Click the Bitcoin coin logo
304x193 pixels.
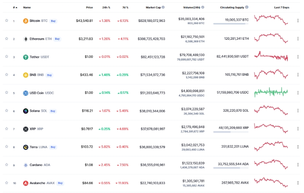[x=26, y=21]
